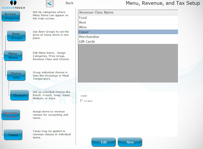Go to Menu Items
Viewport: 203px width, 149px height.
pos(13,56)
